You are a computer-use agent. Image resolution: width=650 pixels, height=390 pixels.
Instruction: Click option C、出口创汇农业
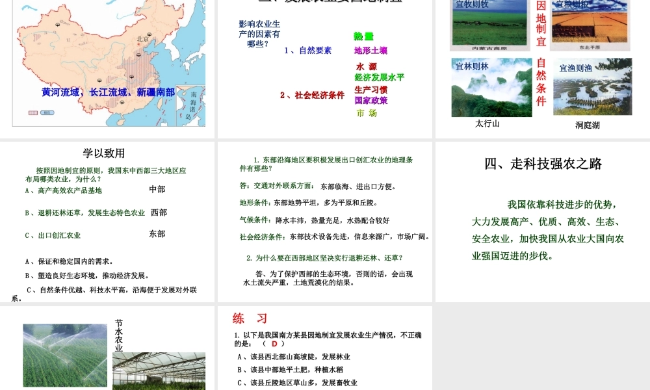pos(53,235)
